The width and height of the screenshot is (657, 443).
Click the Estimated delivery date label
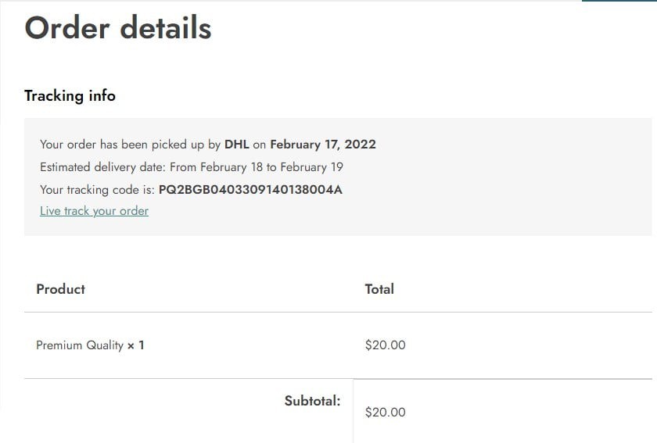[x=102, y=167]
